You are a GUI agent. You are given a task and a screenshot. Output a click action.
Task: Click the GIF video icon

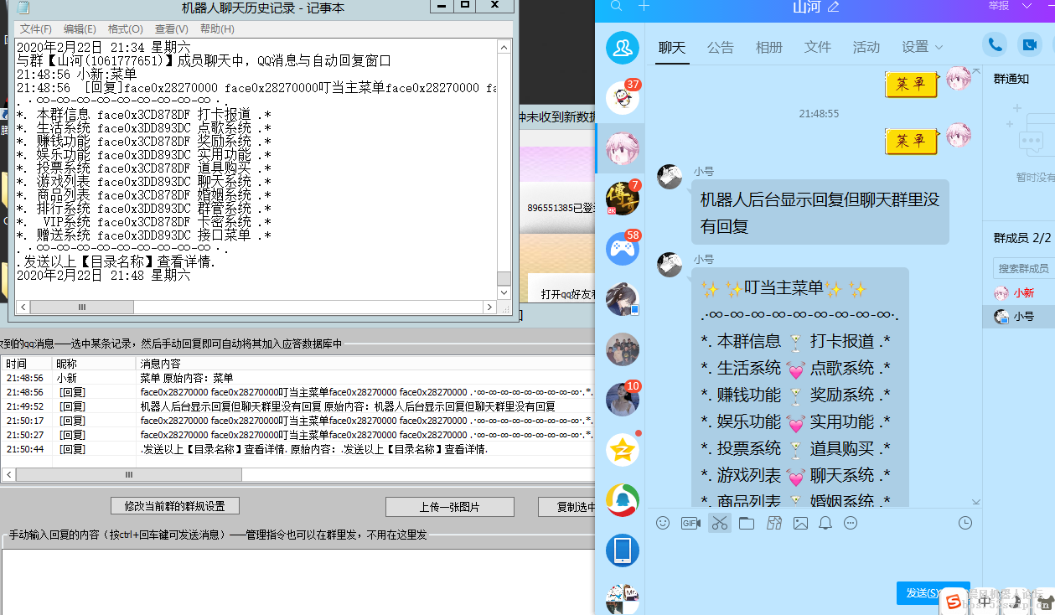coord(690,523)
